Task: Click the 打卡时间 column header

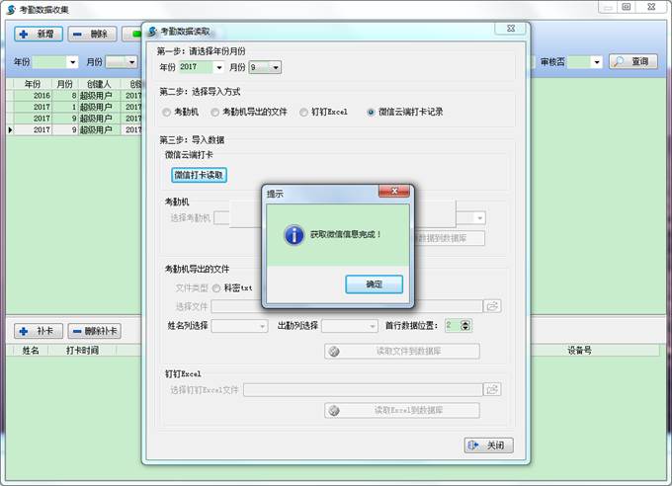Action: click(x=82, y=350)
